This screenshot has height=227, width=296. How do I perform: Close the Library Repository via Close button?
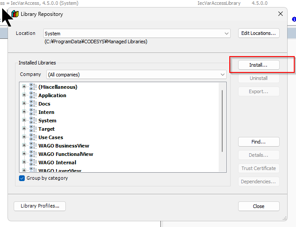258,206
